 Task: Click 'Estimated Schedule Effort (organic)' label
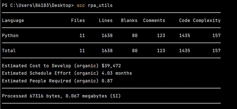pos(50,73)
